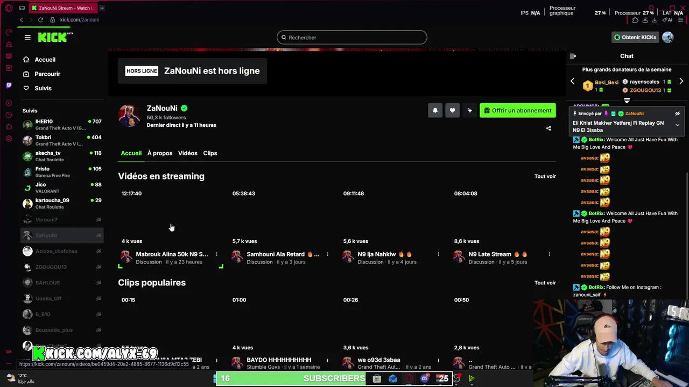Show next top donators
The width and height of the screenshot is (689, 387).
pyautogui.click(x=681, y=82)
